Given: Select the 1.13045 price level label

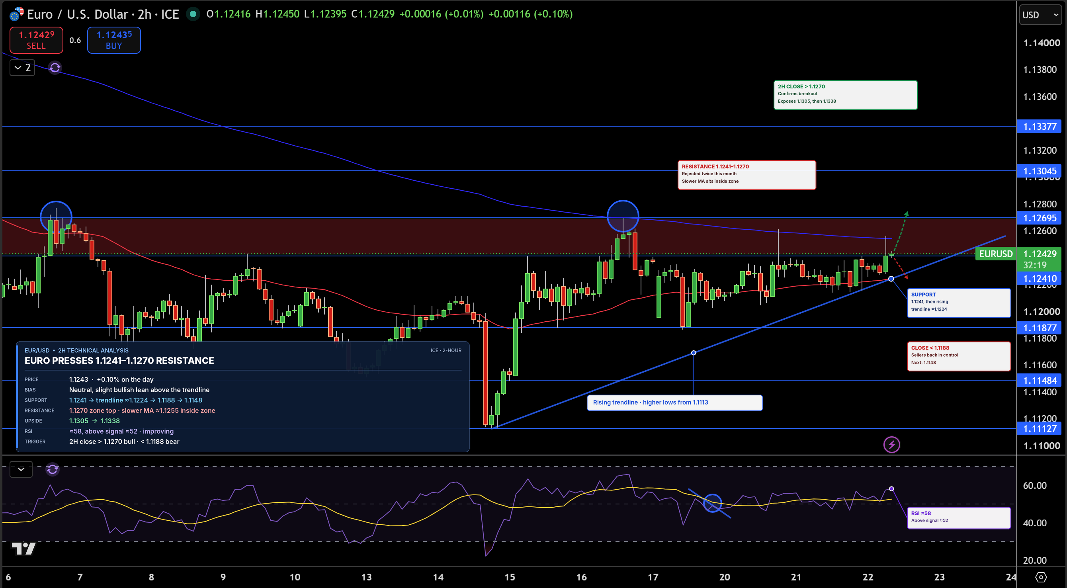Looking at the screenshot, I should (x=1039, y=171).
